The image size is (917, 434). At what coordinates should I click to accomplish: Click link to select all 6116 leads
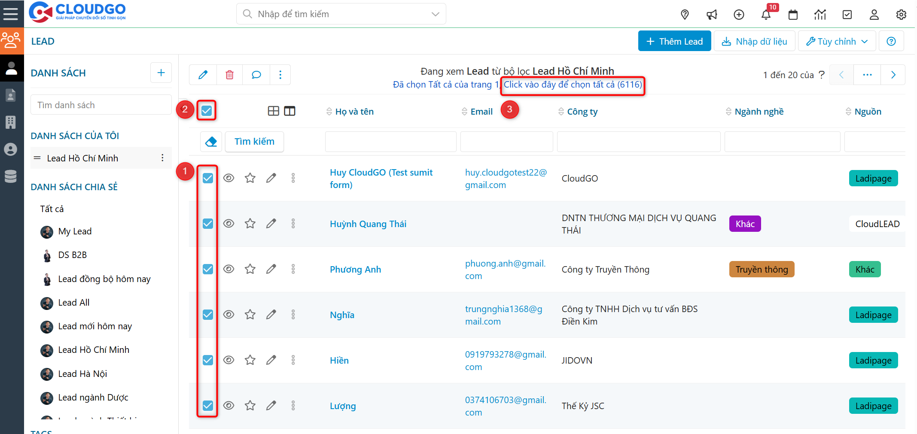point(573,85)
